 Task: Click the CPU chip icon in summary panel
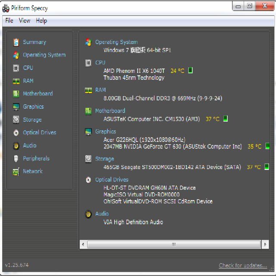pyautogui.click(x=88, y=63)
